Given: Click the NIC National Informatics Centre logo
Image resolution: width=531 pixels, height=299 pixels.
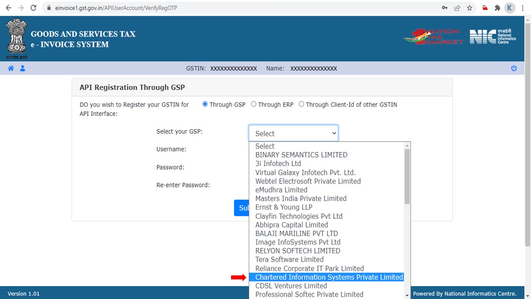Looking at the screenshot, I should (493, 37).
